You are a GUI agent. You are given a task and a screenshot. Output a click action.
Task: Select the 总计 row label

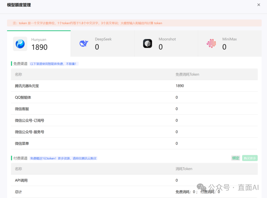[x=18, y=192]
